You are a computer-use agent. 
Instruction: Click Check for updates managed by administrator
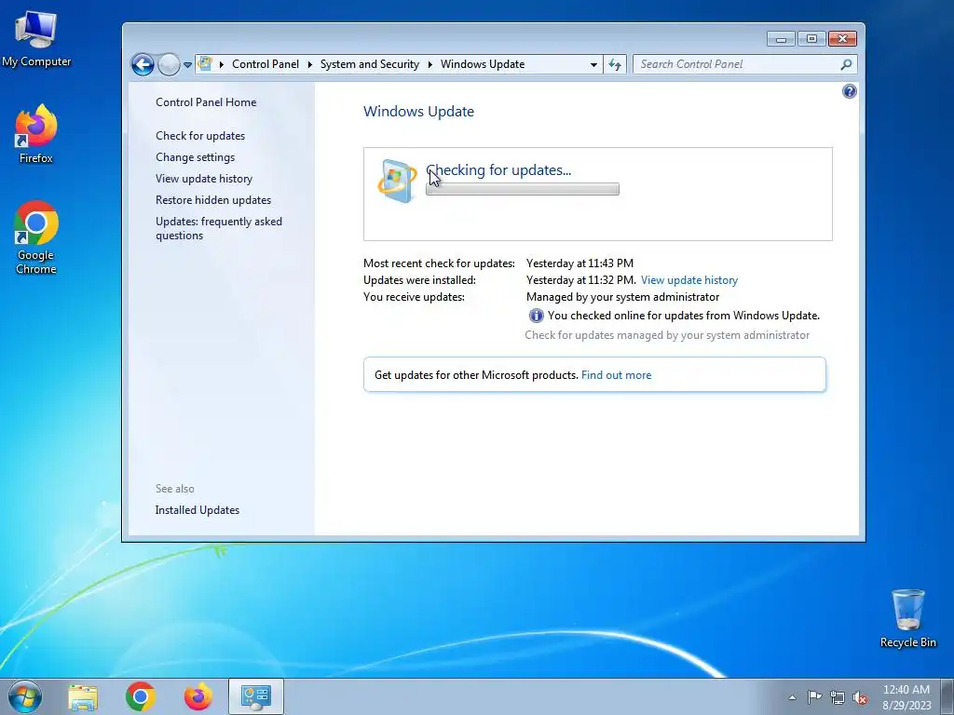click(x=667, y=335)
